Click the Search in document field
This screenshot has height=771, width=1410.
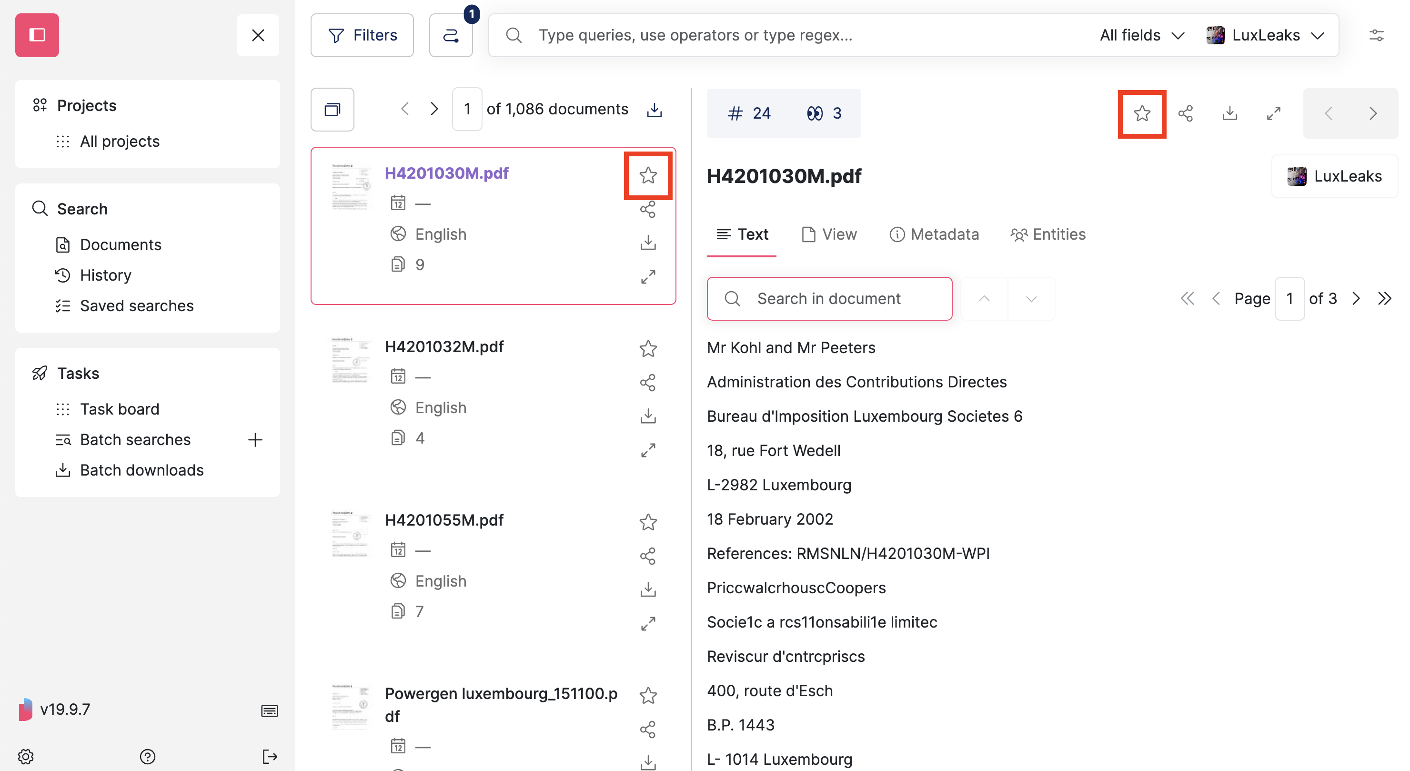[x=829, y=298]
